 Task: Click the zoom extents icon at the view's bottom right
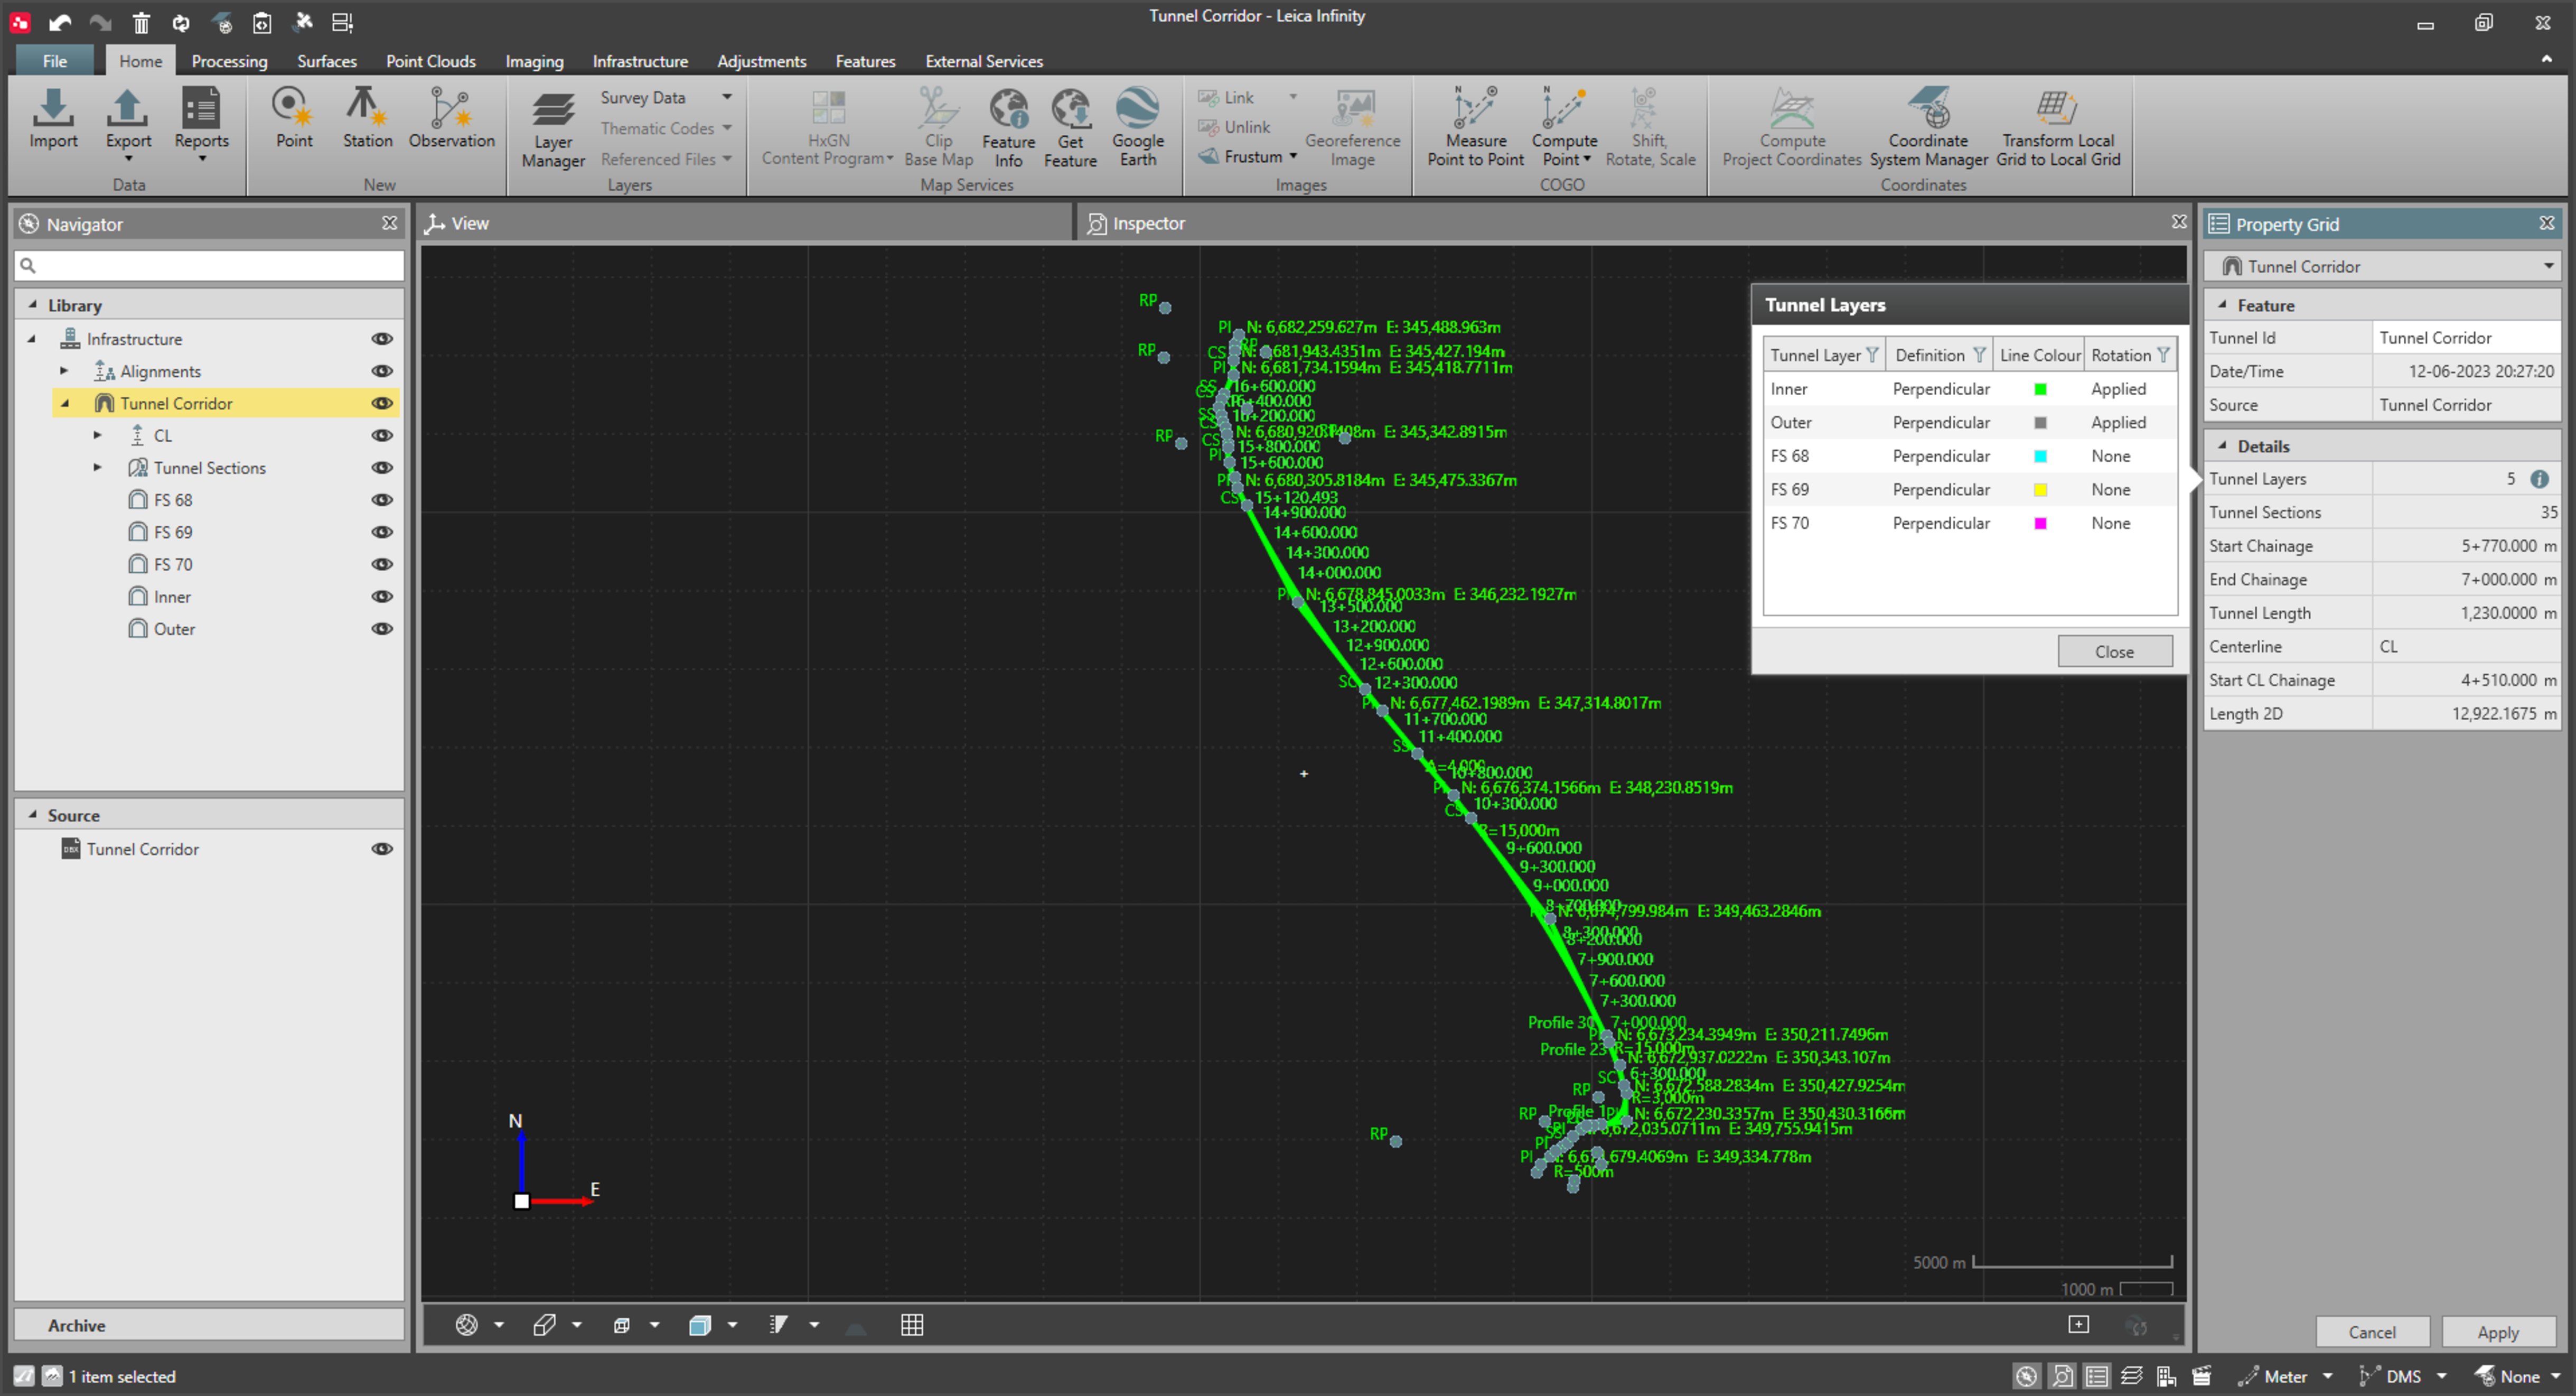click(x=2078, y=1325)
